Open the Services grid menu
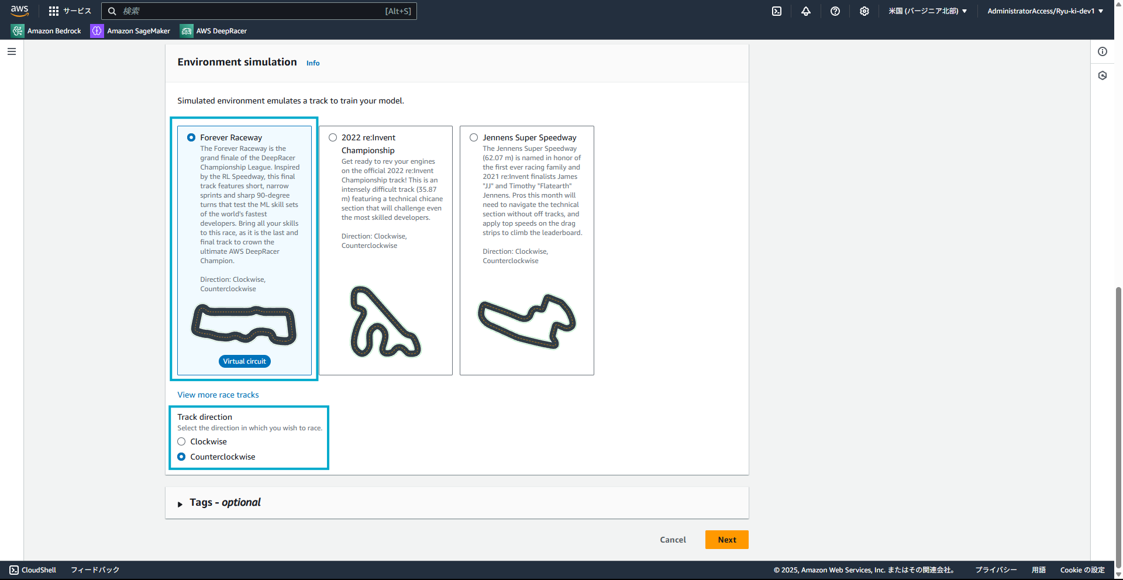 [x=70, y=11]
